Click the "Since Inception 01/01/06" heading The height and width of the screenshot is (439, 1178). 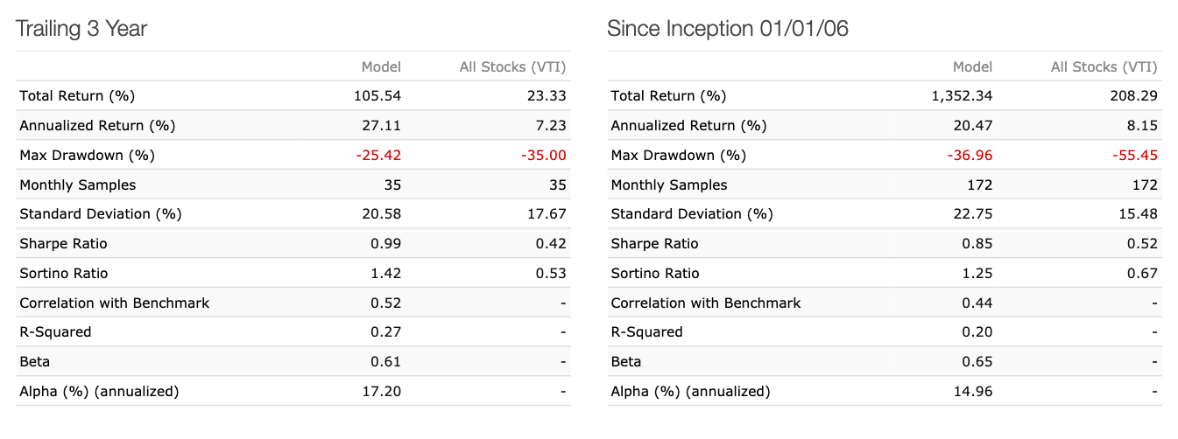coord(728,29)
